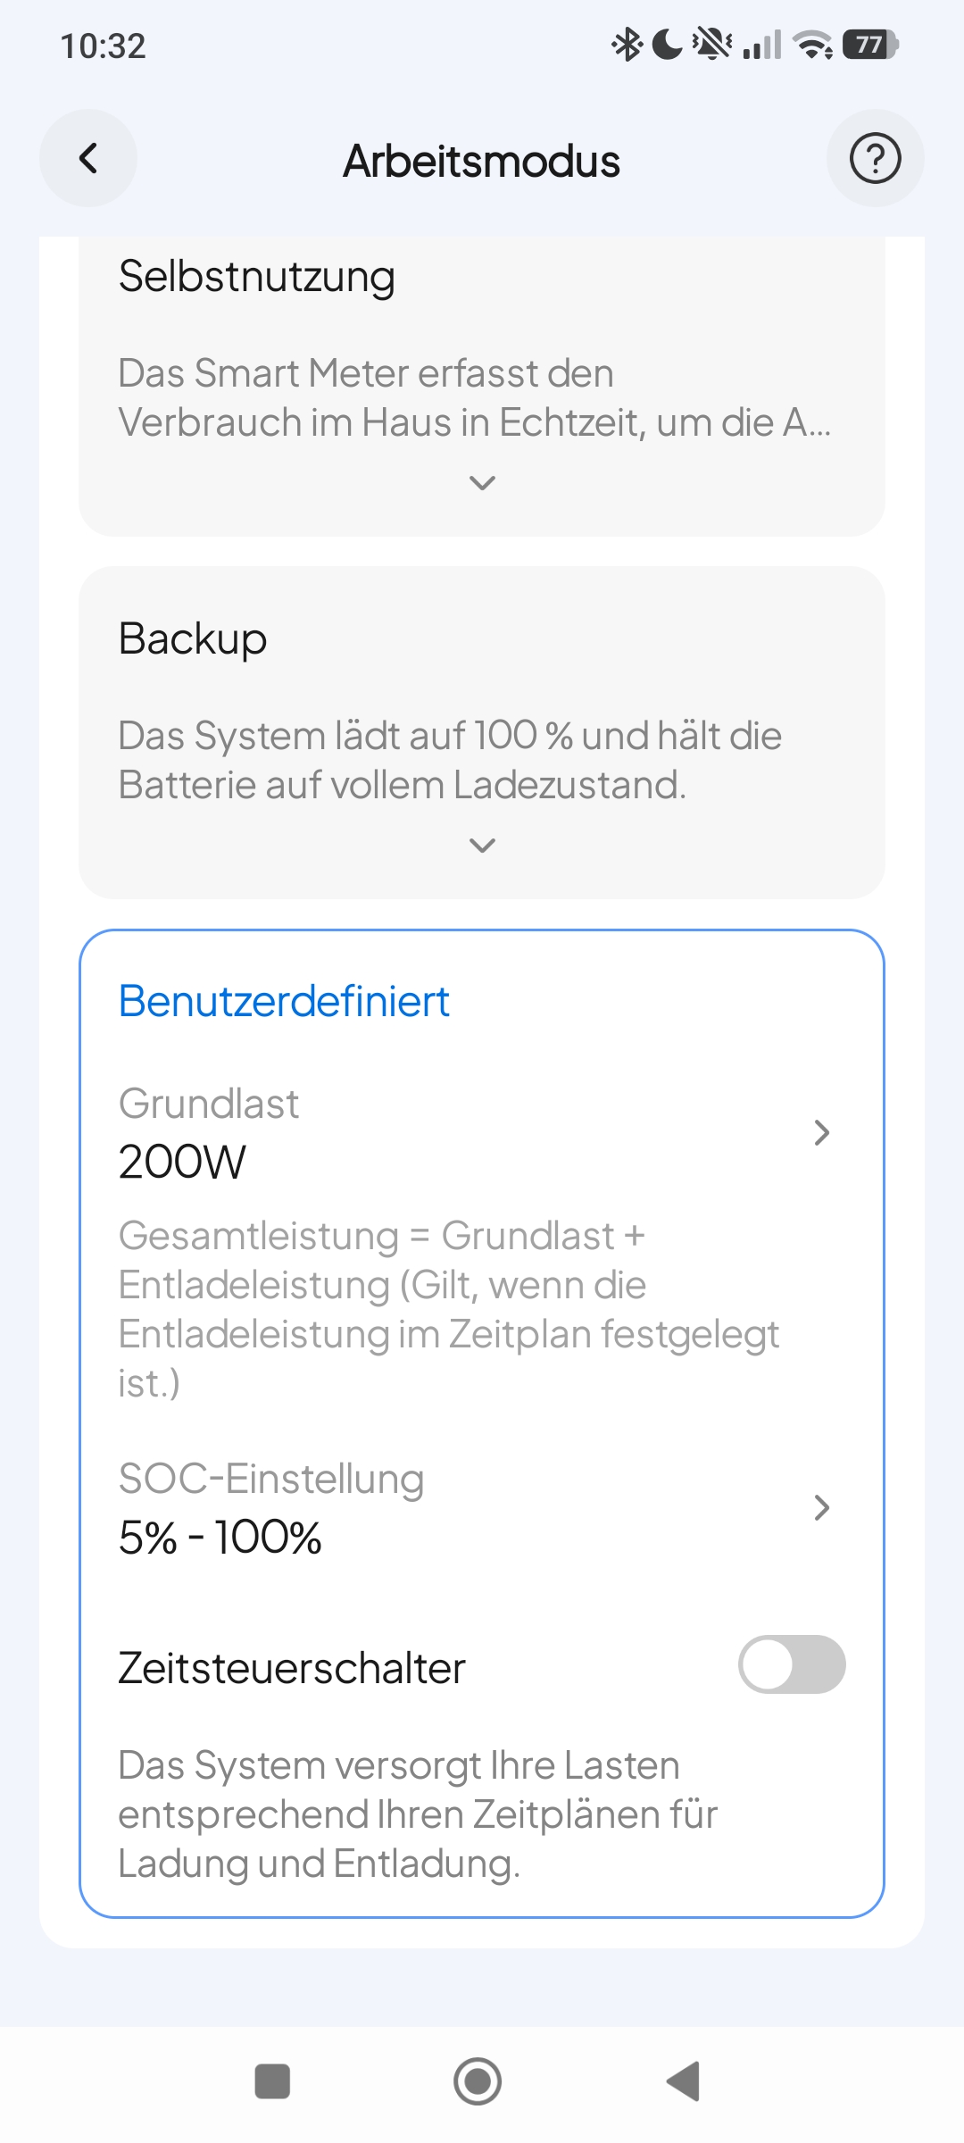964x2143 pixels.
Task: Tap the Android back triangle button
Action: pos(684,2080)
